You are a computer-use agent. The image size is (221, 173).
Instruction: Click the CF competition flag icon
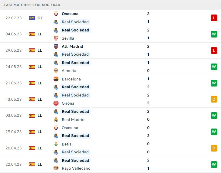(32, 18)
